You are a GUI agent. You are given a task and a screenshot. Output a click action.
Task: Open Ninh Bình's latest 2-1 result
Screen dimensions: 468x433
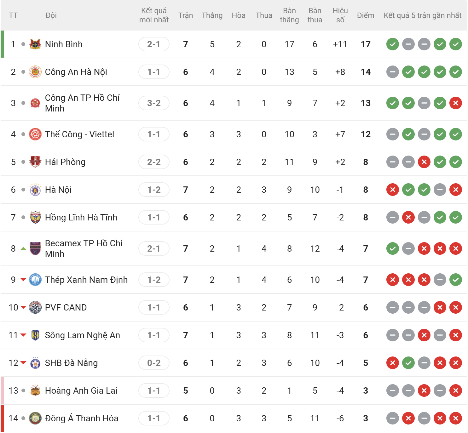[x=154, y=44]
